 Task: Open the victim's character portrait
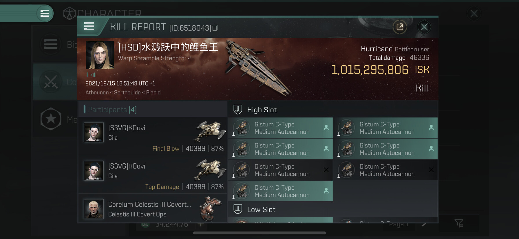coord(100,55)
